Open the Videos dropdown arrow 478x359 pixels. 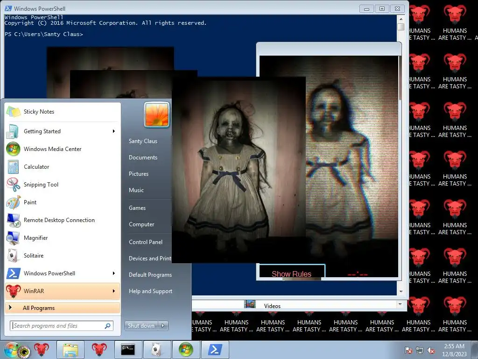coord(400,304)
